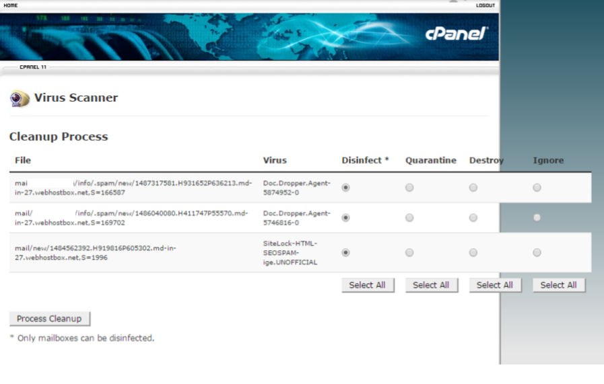
Task: Click Select All under the Destroy column
Action: pyautogui.click(x=494, y=285)
